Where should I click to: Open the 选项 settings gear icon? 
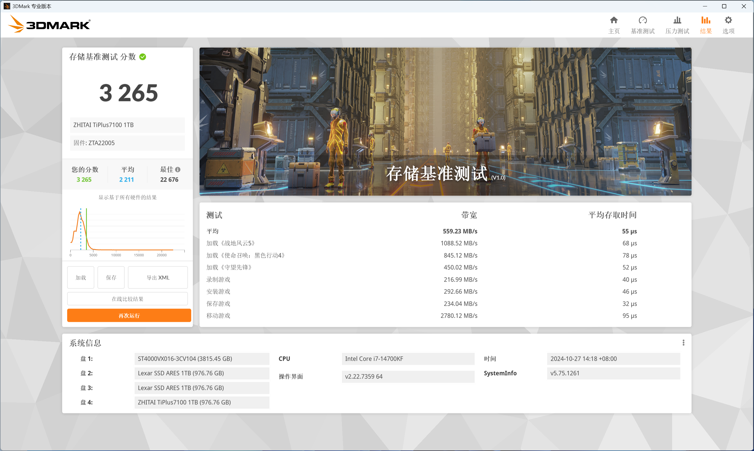tap(728, 20)
